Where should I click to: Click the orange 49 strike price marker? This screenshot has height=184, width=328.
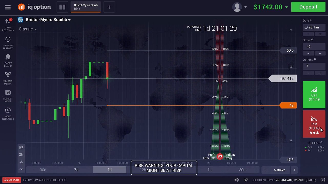(x=288, y=105)
